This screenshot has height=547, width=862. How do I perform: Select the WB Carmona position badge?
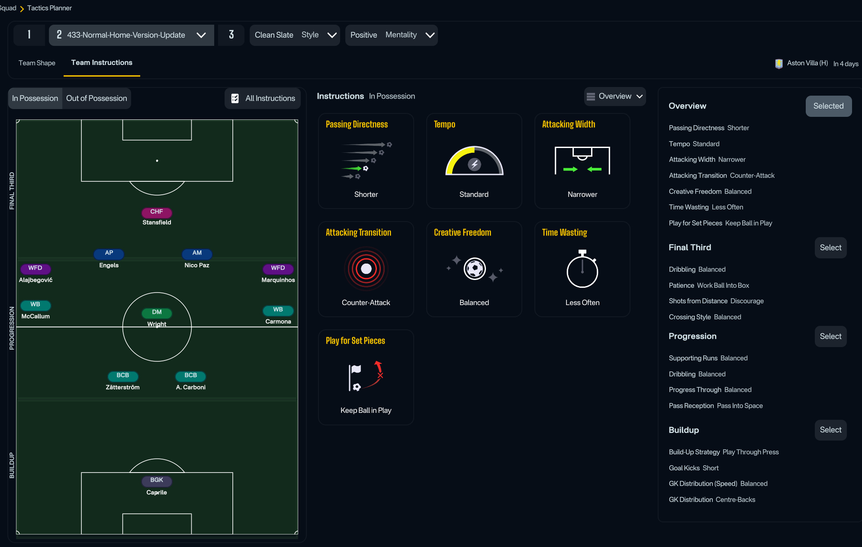278,310
